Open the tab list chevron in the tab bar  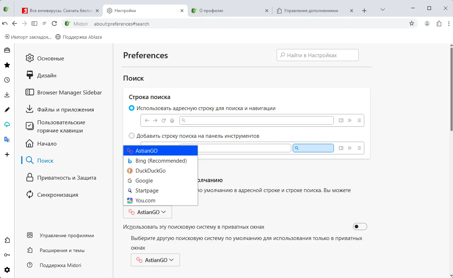(x=382, y=10)
